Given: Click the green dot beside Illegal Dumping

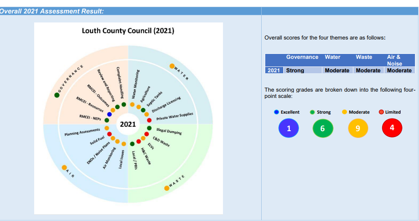Looking at the screenshot, I should point(149,128).
